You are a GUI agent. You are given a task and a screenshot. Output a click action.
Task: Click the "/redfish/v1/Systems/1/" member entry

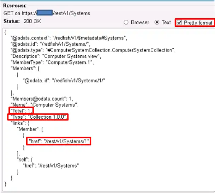click(64, 81)
